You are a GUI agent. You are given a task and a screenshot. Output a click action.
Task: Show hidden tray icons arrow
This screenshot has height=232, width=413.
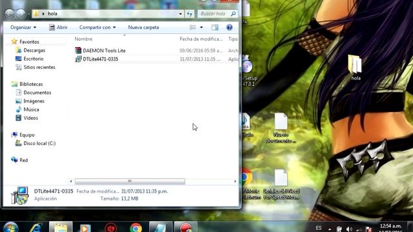pyautogui.click(x=330, y=229)
